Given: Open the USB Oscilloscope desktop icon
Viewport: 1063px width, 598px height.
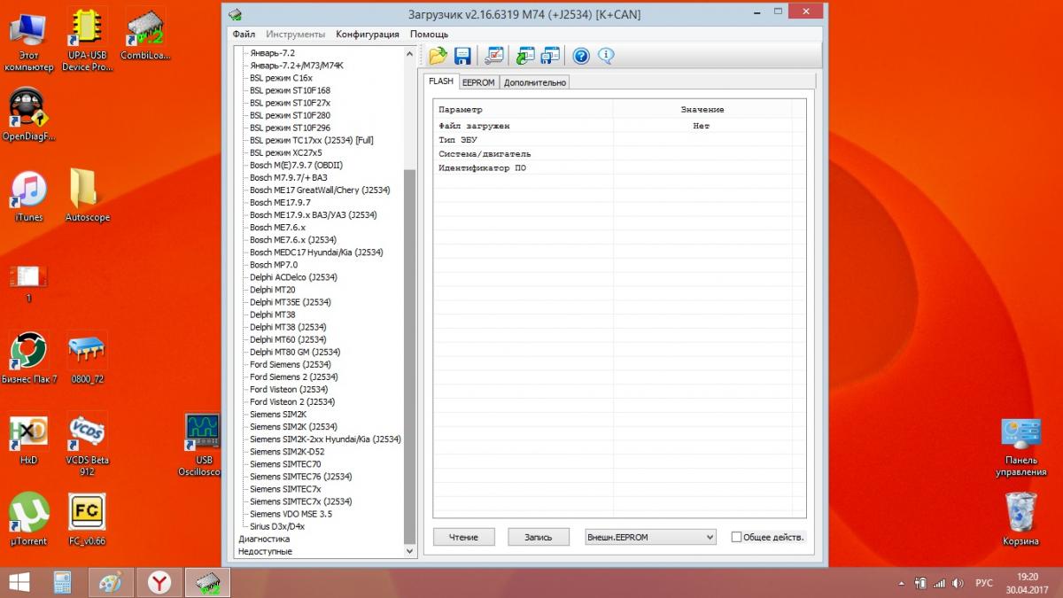Looking at the screenshot, I should [203, 433].
